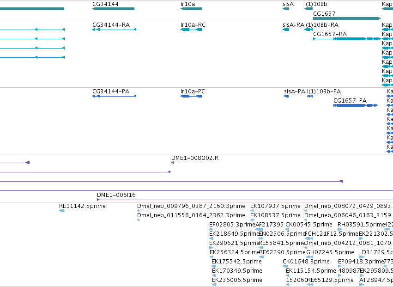Select transcript Ir10a-RC
Viewport: 393px width, 287px height.
[191, 30]
